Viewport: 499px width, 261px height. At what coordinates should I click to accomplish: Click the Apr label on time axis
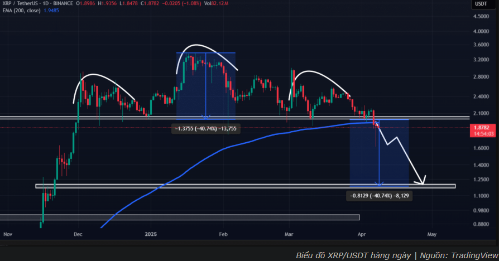coord(362,234)
